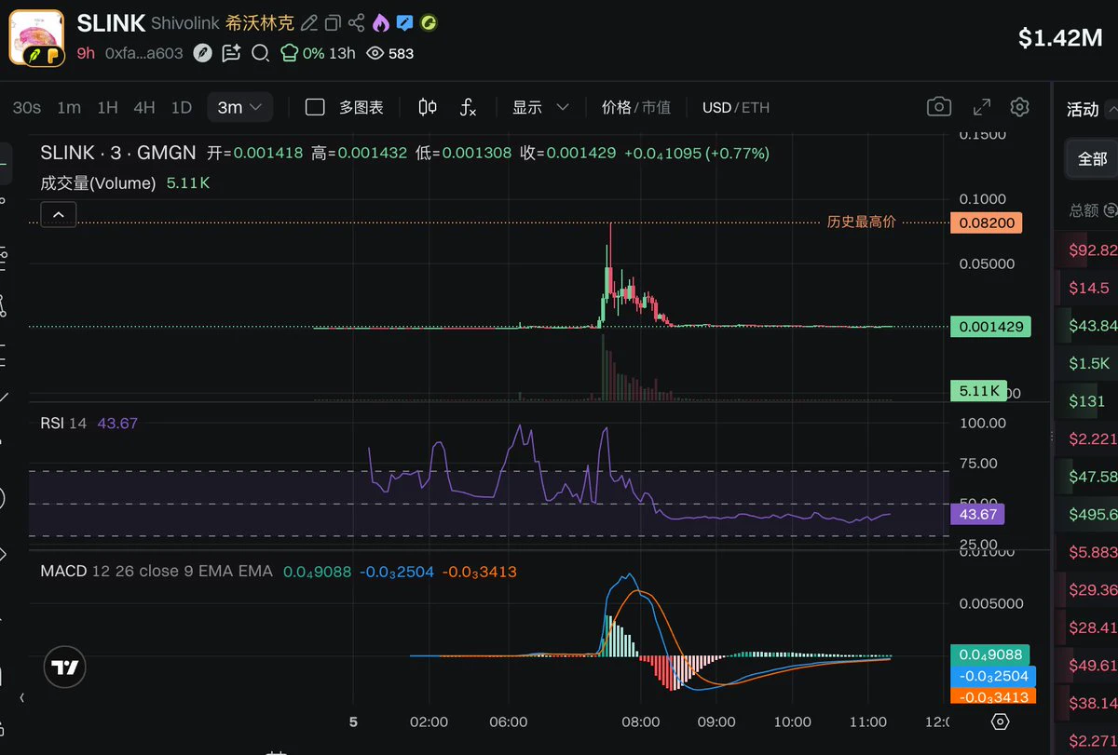Screen dimensions: 1118x755
Task: Open the 活动 activity tab
Action: coord(1083,110)
